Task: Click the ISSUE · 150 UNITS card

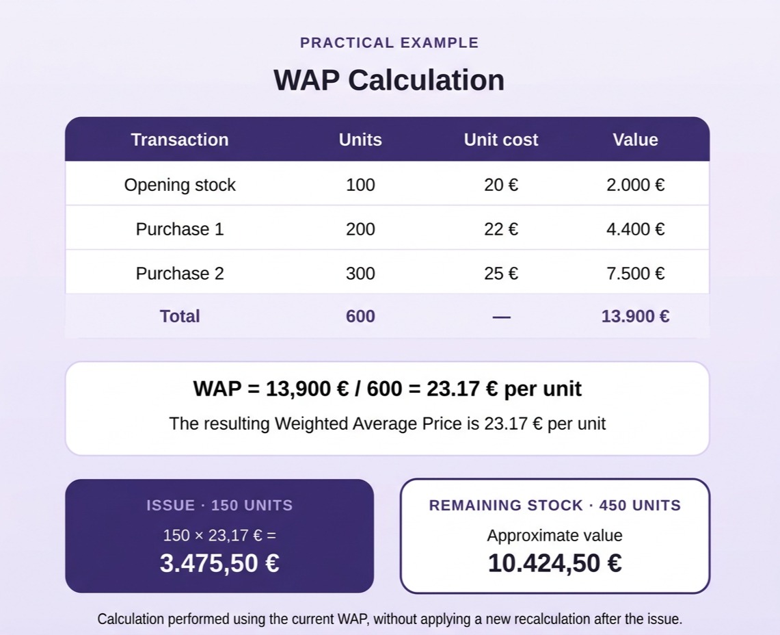Action: click(219, 536)
